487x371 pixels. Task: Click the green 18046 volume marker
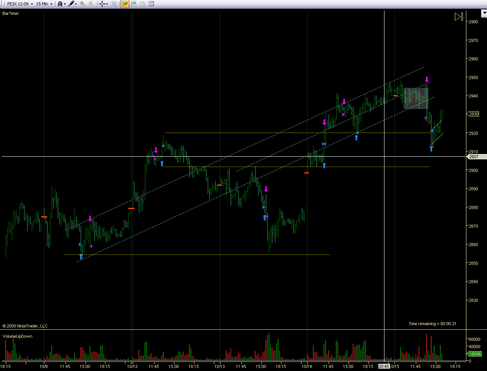[x=475, y=354]
